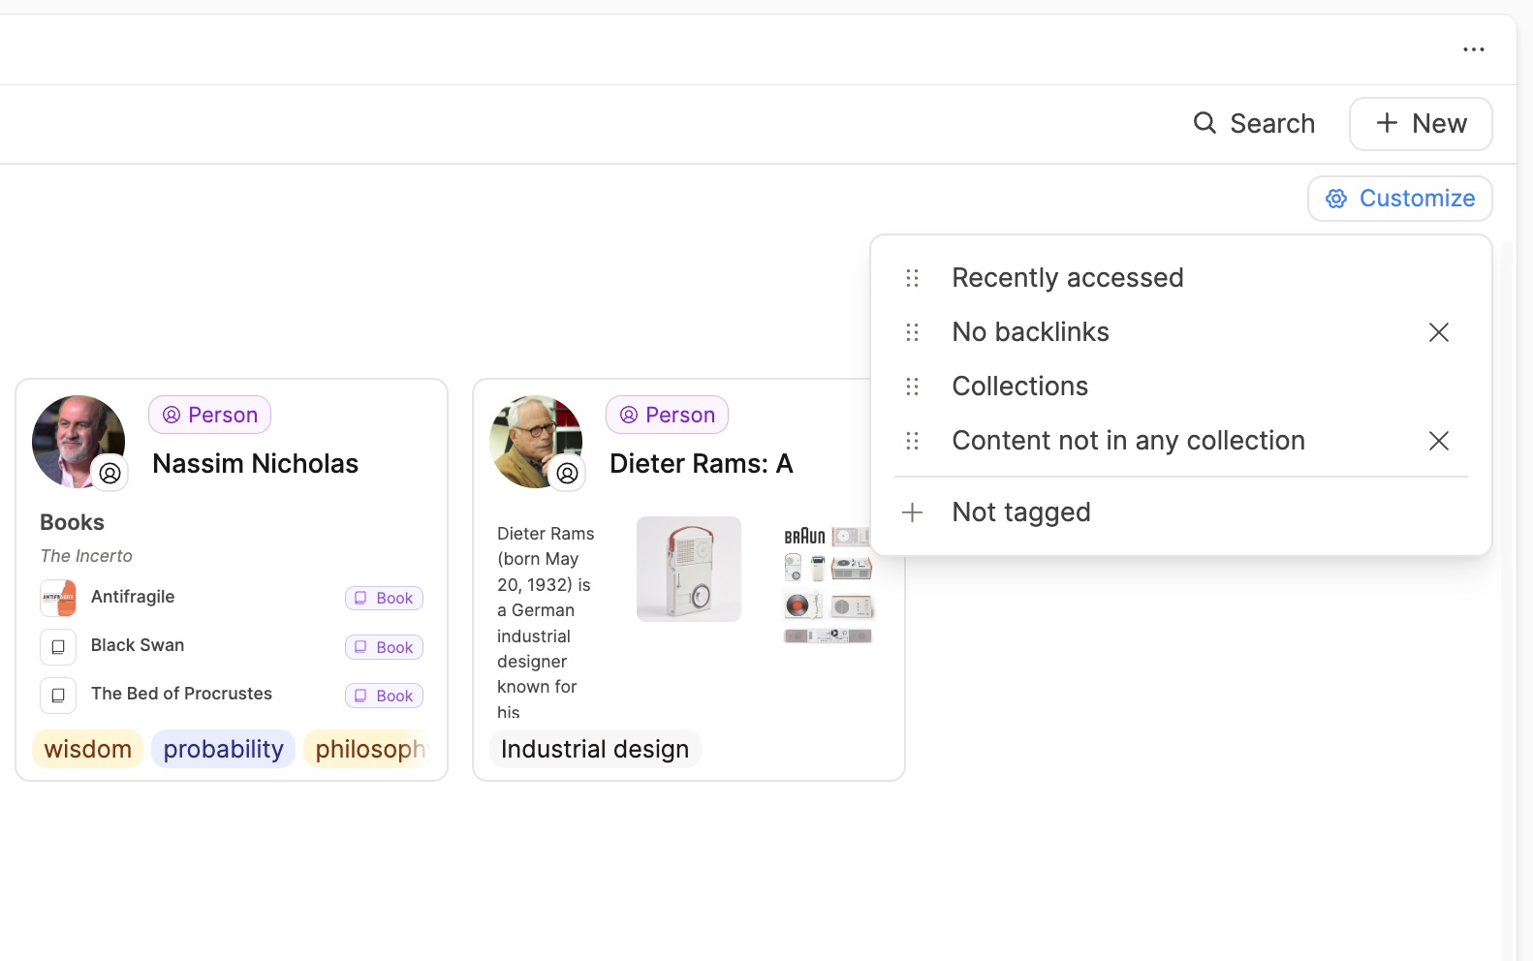Create a new item with New button
1533x961 pixels.
[1421, 124]
